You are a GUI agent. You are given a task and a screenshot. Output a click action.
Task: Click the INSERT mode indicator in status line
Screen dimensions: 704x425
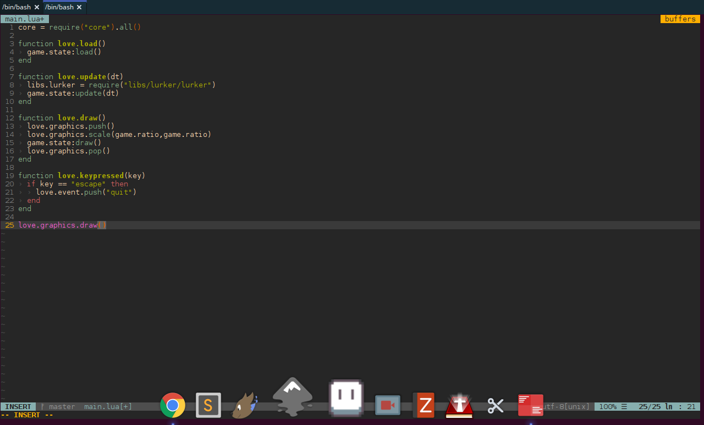(18, 407)
